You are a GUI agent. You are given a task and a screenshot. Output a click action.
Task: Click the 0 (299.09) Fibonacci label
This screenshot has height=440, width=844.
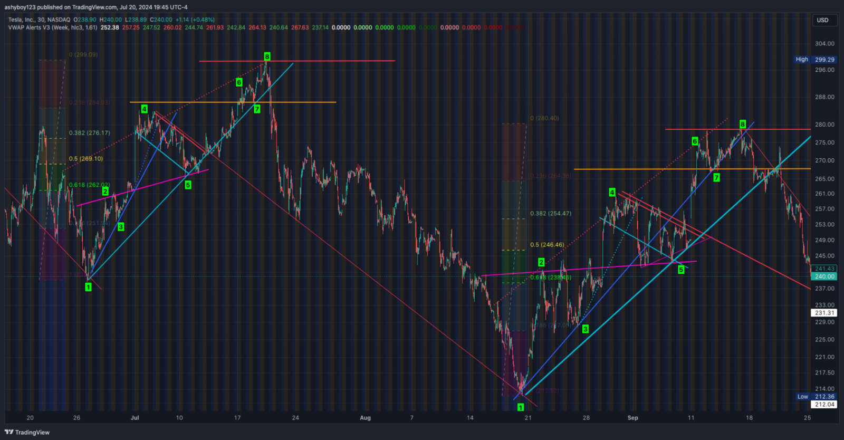(83, 55)
